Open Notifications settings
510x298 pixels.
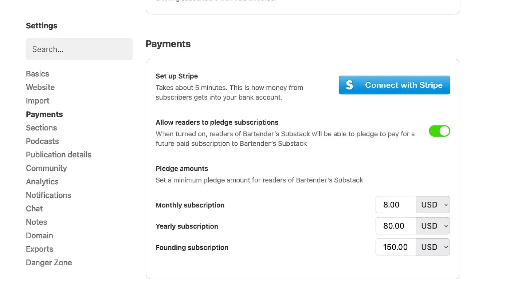coord(48,195)
